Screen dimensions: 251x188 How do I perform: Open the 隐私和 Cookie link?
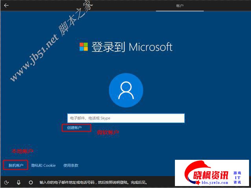point(44,165)
